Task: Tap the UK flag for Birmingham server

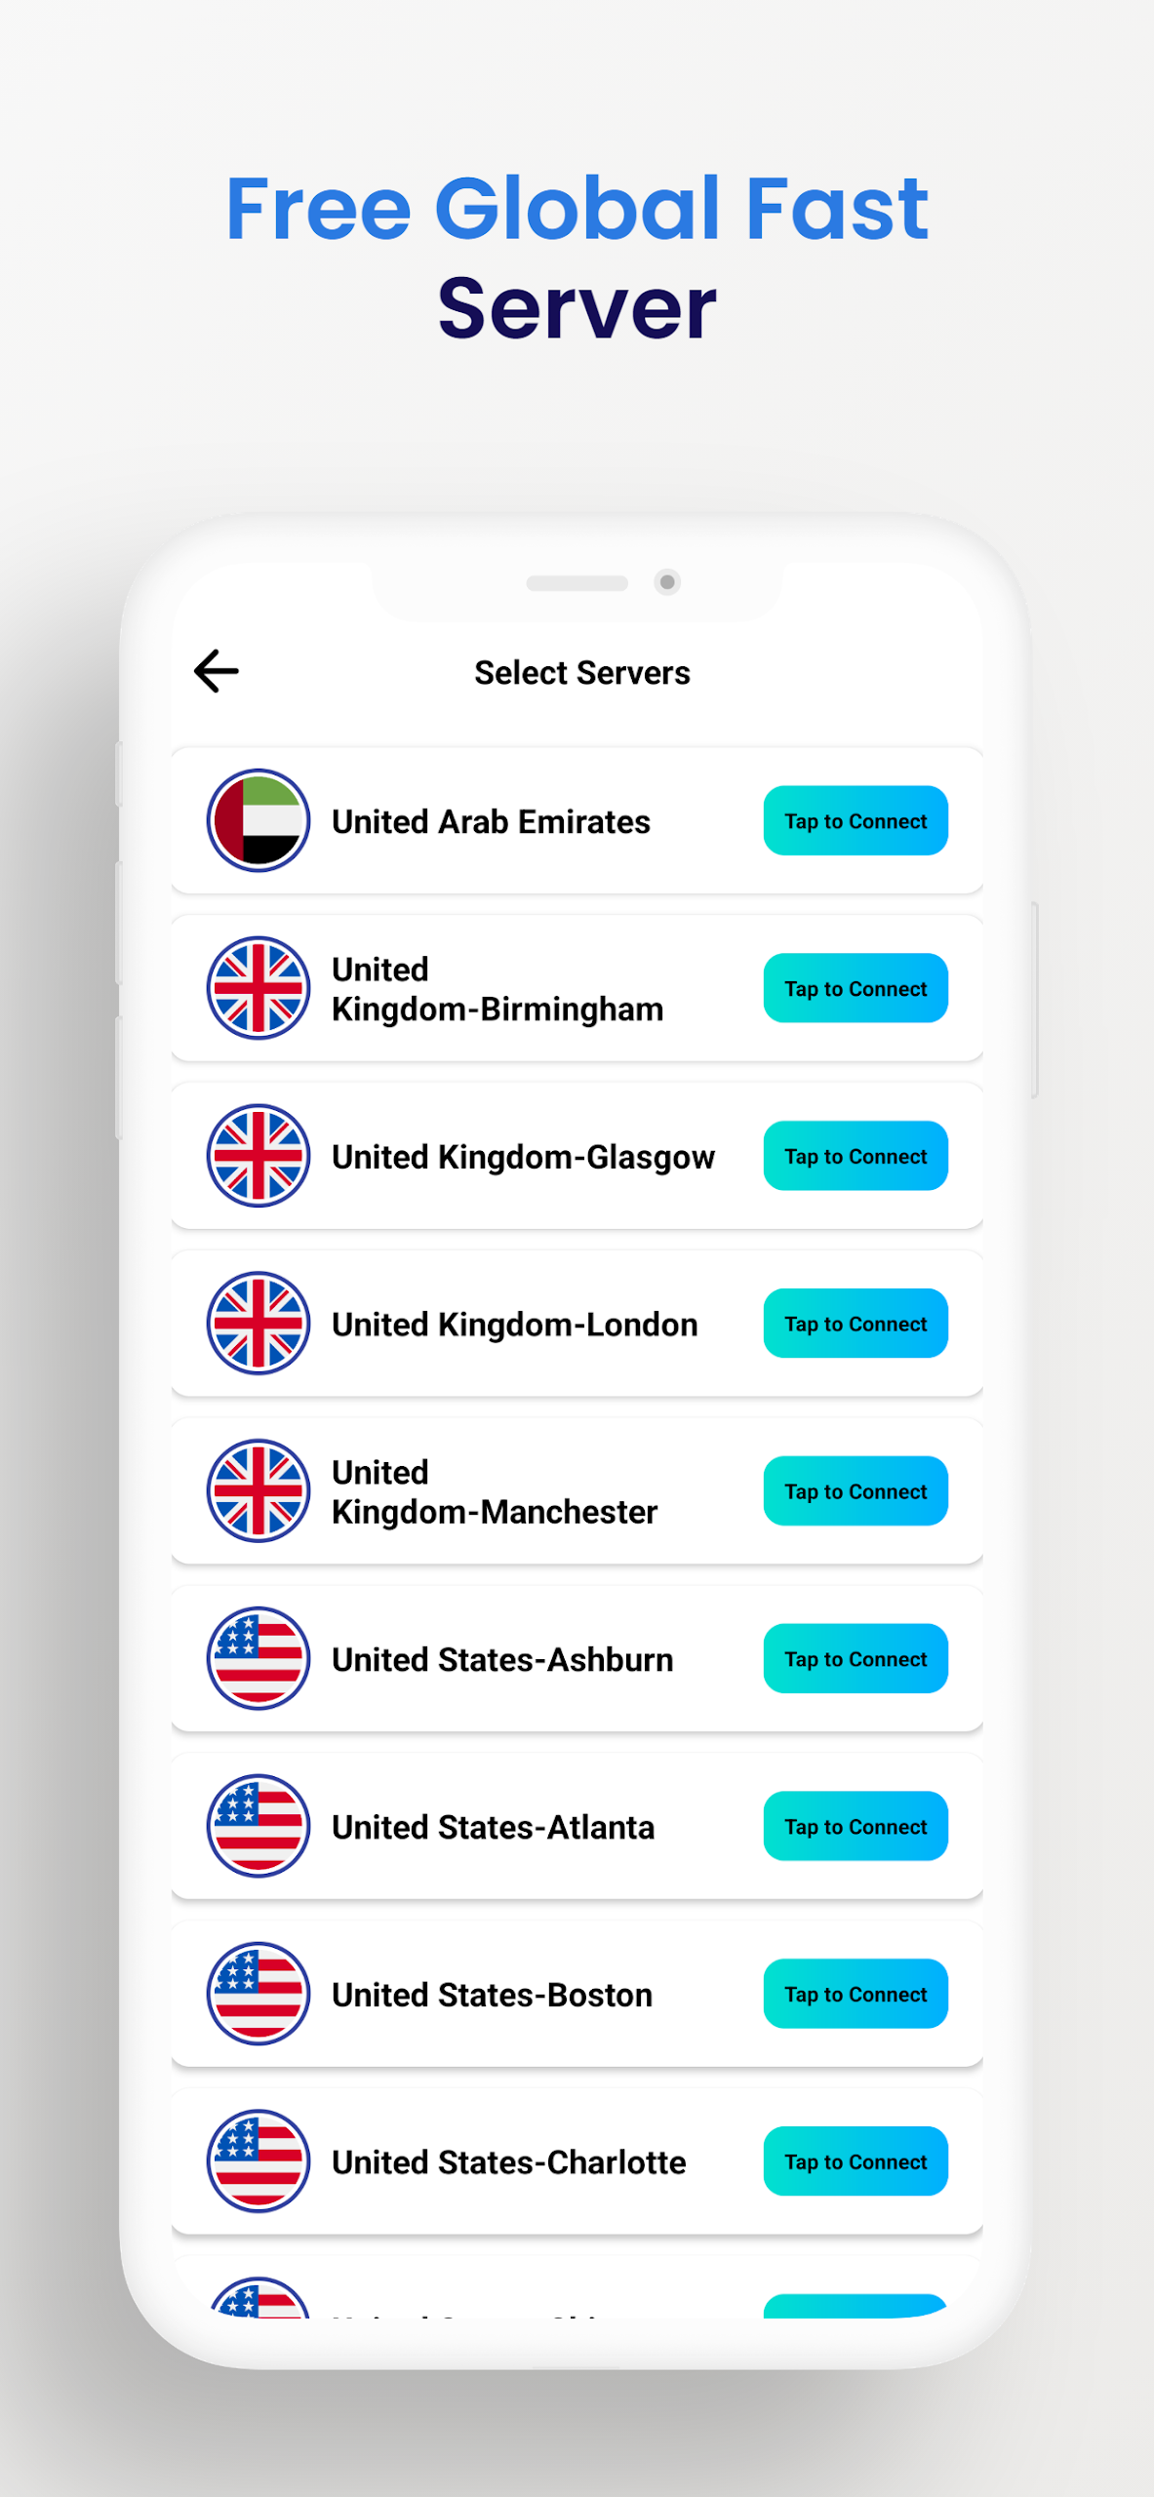Action: click(259, 988)
